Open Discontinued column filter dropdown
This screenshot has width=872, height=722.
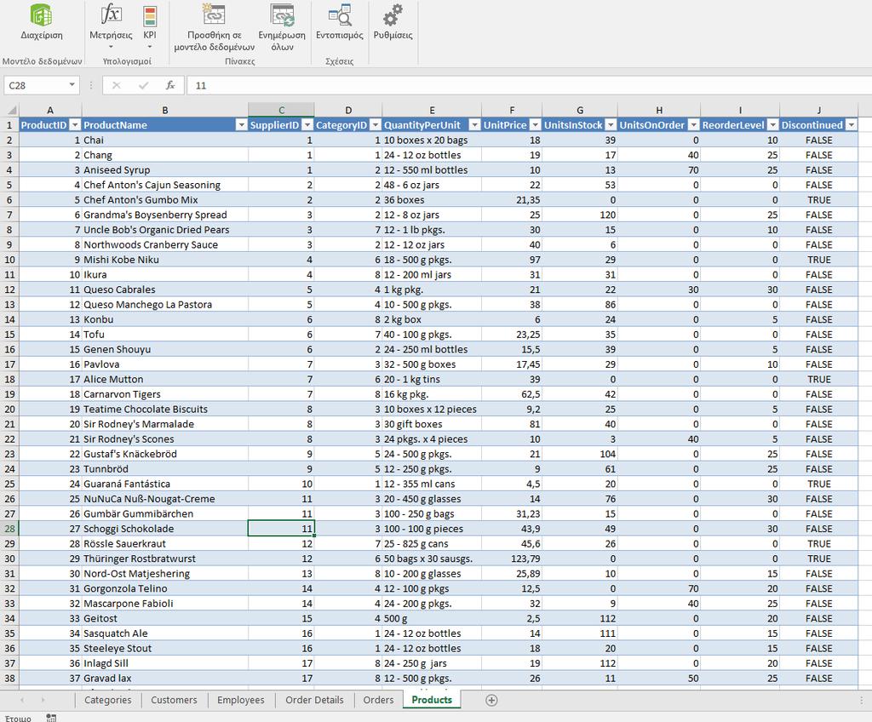(x=852, y=125)
